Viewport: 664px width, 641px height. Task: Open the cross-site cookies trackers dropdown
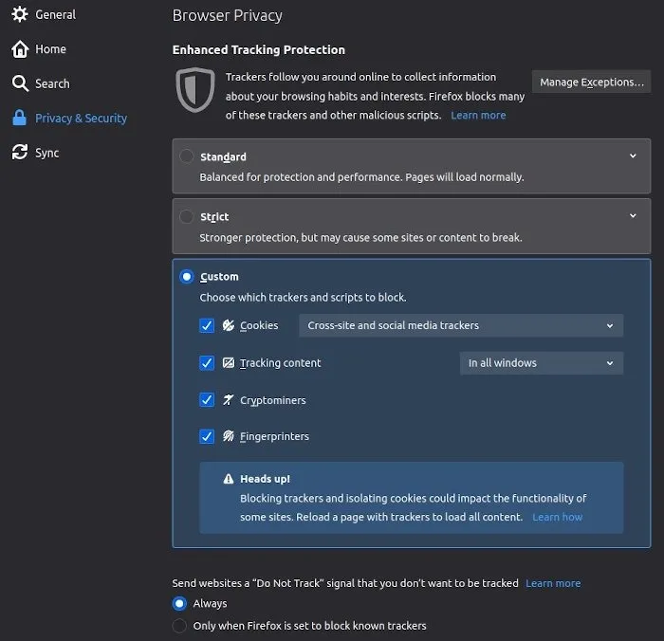tap(461, 325)
